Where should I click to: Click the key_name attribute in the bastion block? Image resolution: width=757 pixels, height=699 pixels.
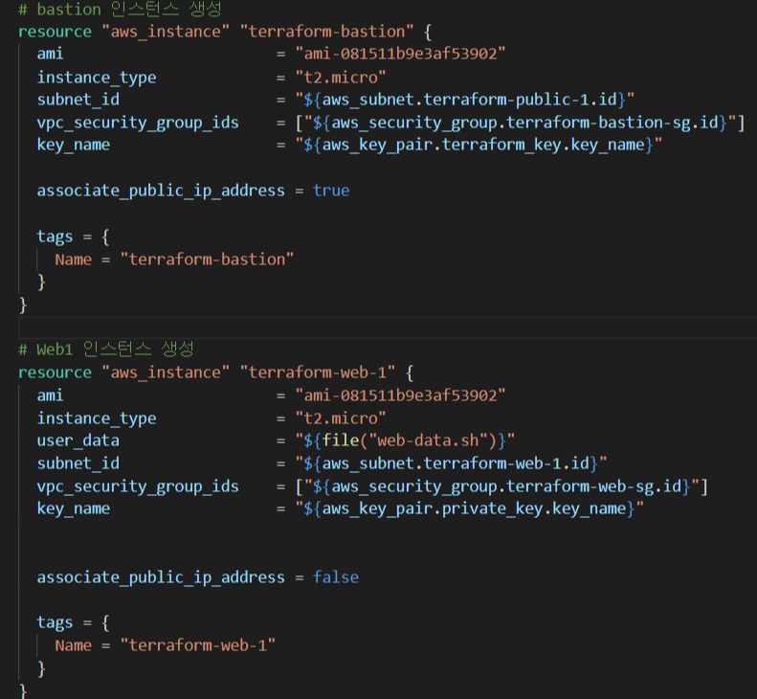click(74, 146)
